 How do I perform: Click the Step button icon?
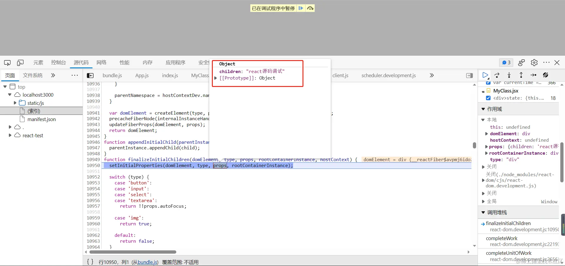tap(533, 75)
